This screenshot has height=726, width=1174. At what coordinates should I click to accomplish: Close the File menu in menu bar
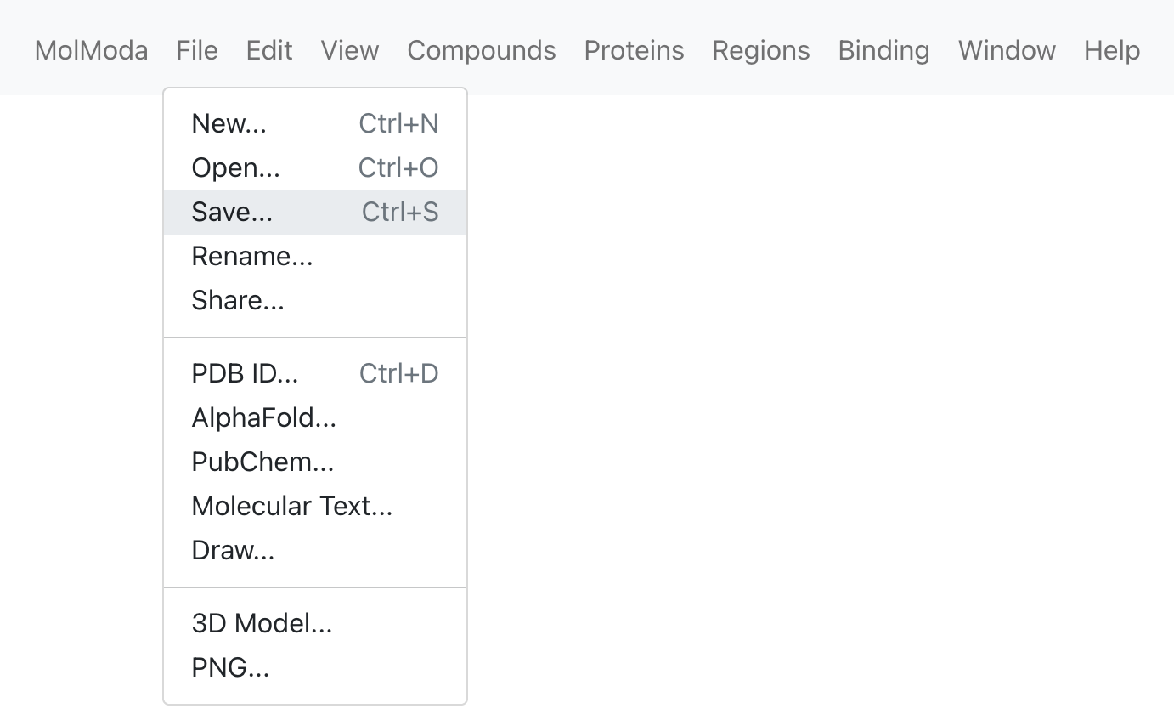click(x=197, y=50)
